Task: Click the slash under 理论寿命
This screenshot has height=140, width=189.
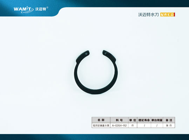Action: (144, 126)
